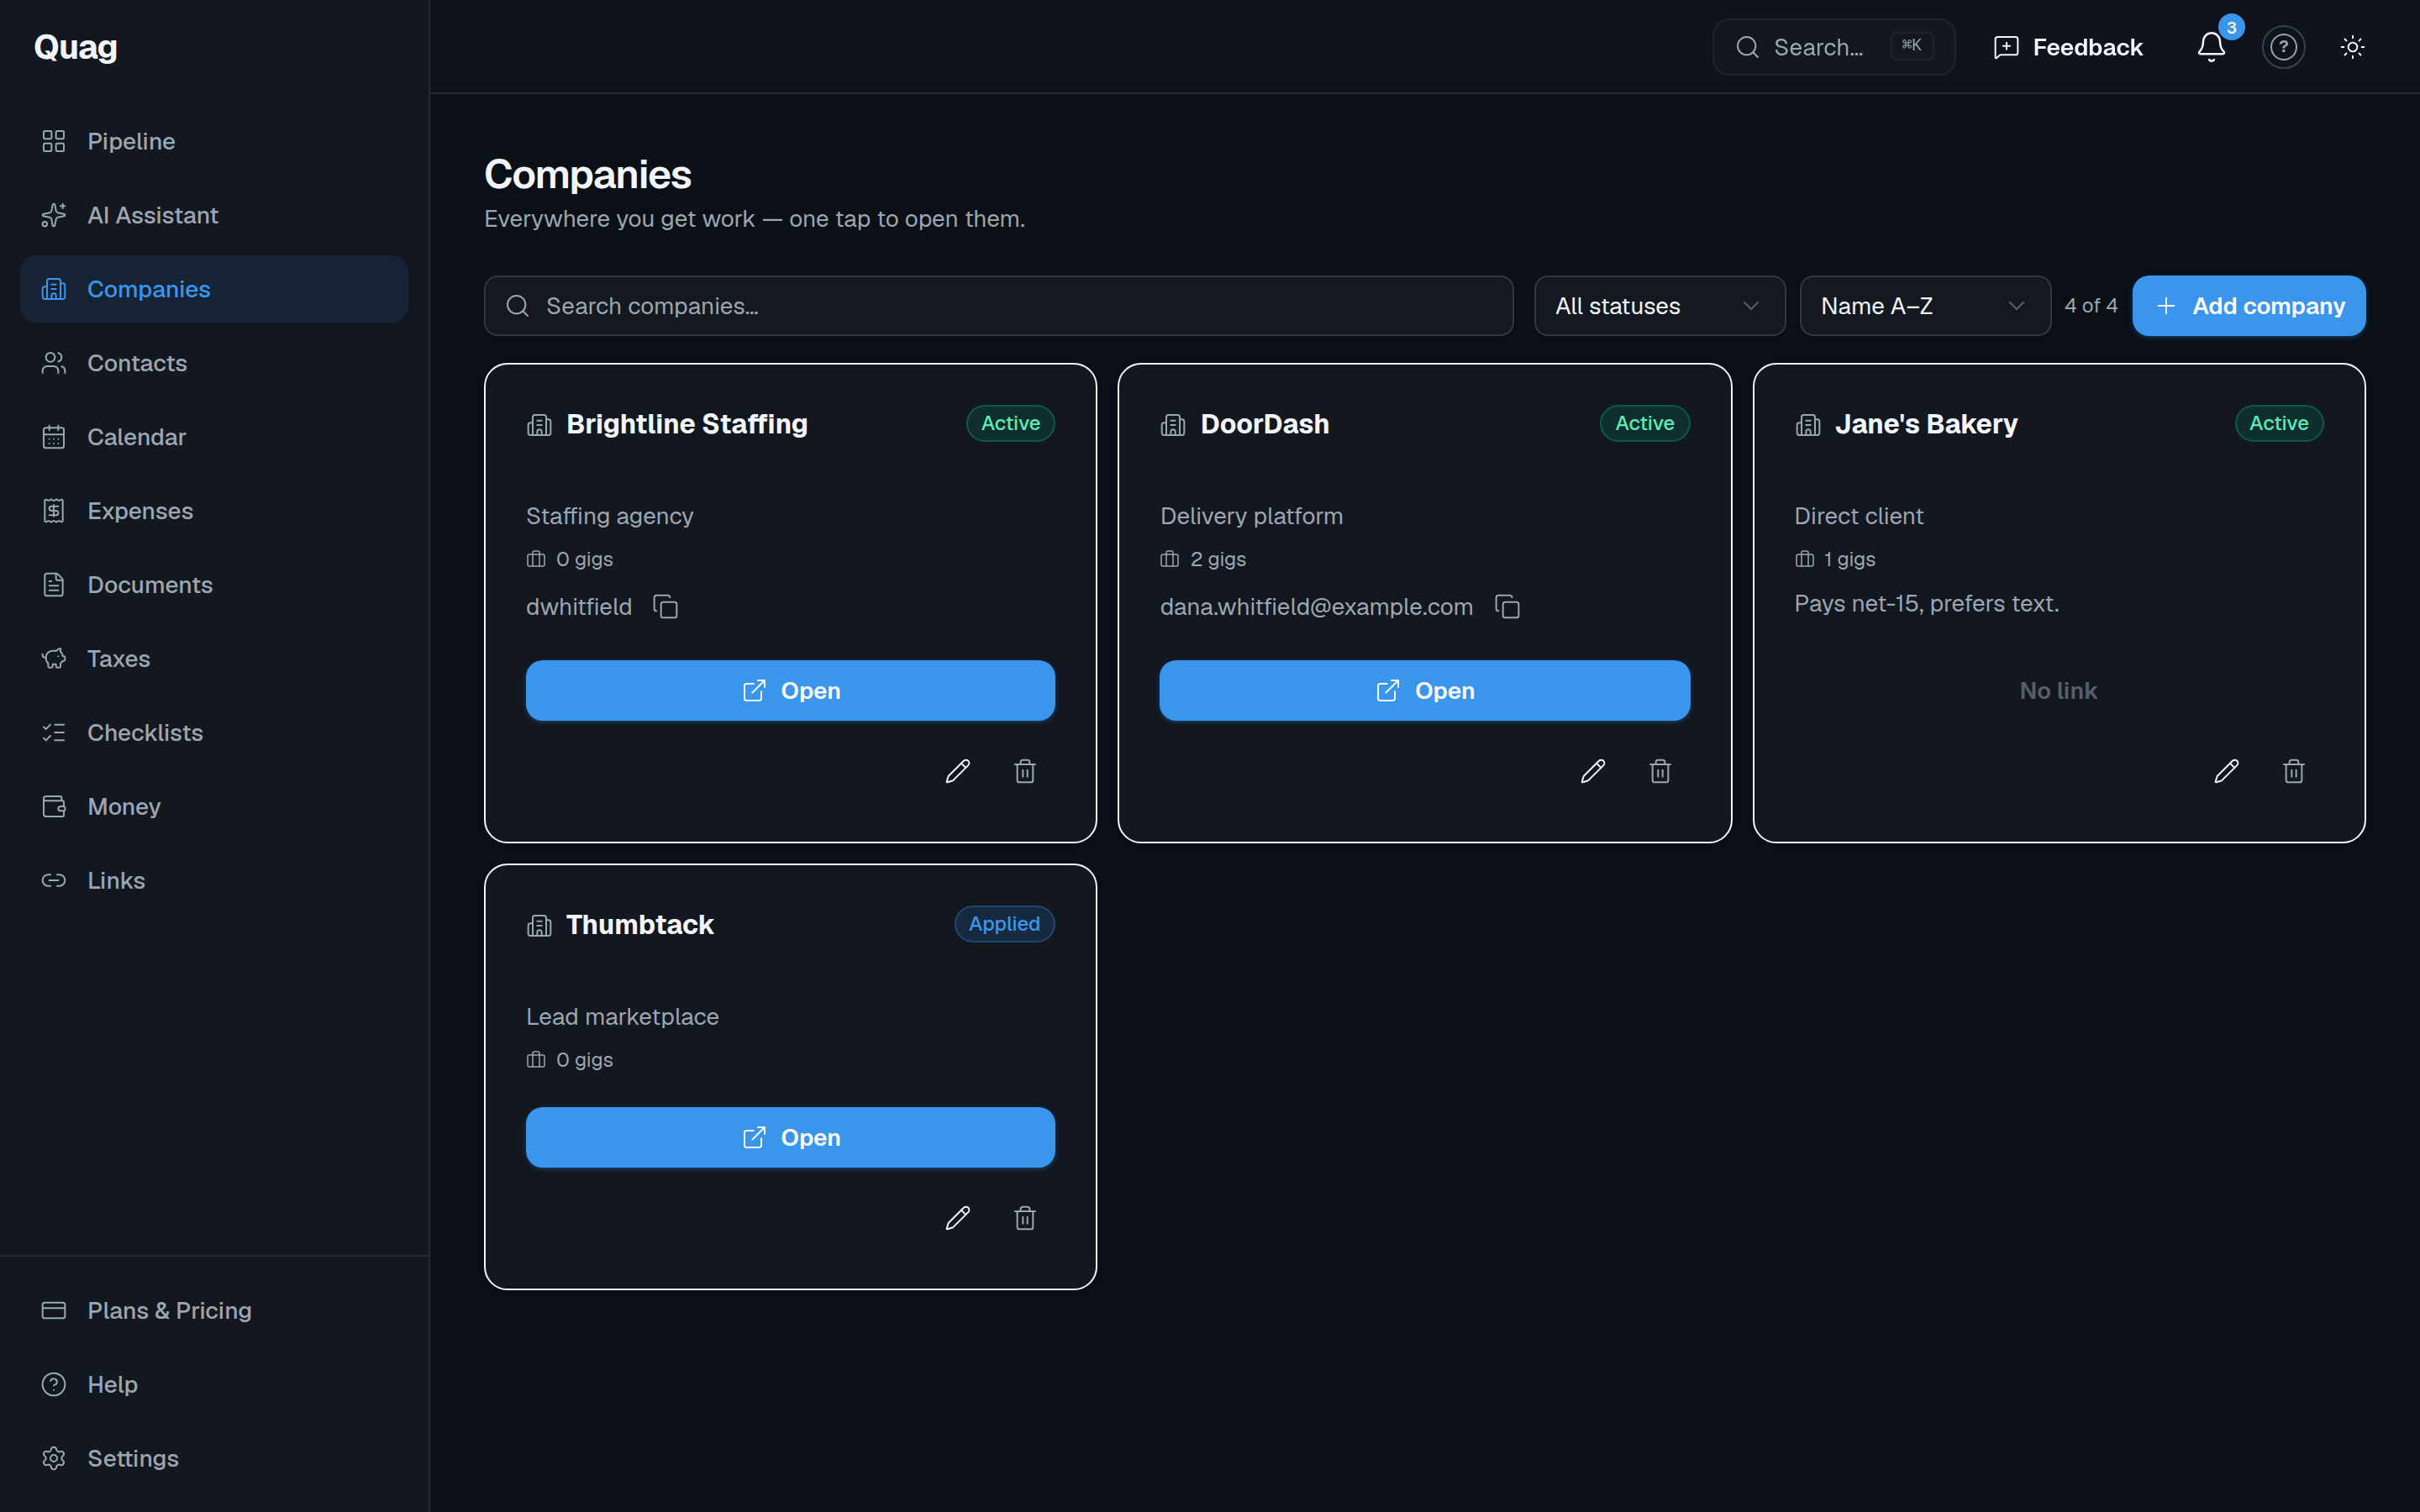2420x1512 pixels.
Task: Click the Feedback button
Action: (x=2067, y=47)
